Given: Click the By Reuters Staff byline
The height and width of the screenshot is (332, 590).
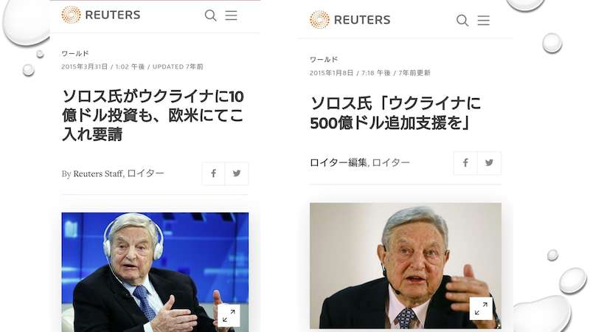Looking at the screenshot, I should click(x=113, y=173).
